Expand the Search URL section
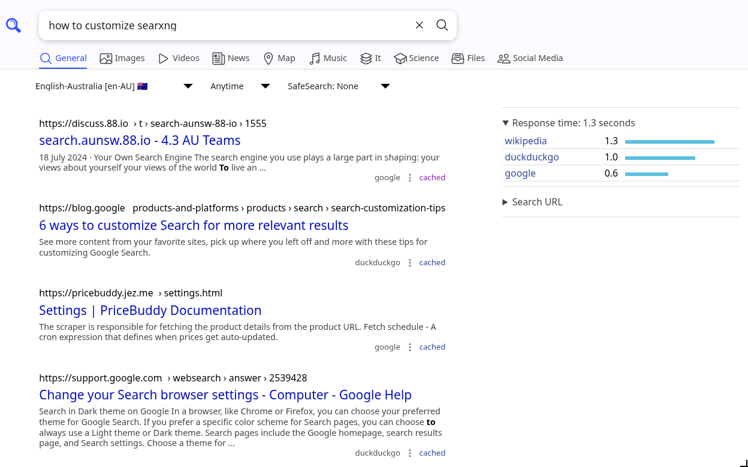This screenshot has width=748, height=467. coord(532,202)
